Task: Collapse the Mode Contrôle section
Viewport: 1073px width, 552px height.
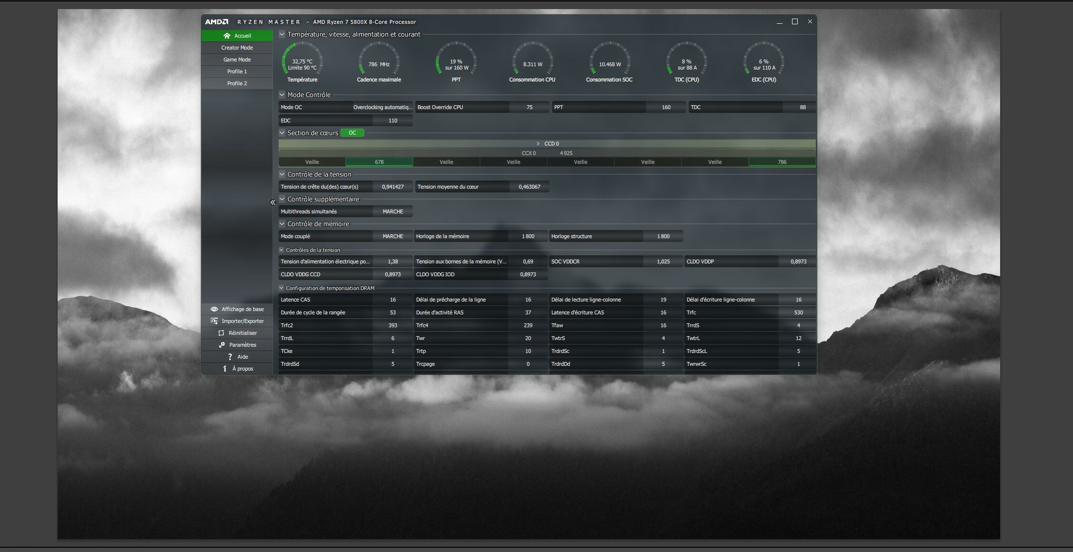Action: [282, 95]
